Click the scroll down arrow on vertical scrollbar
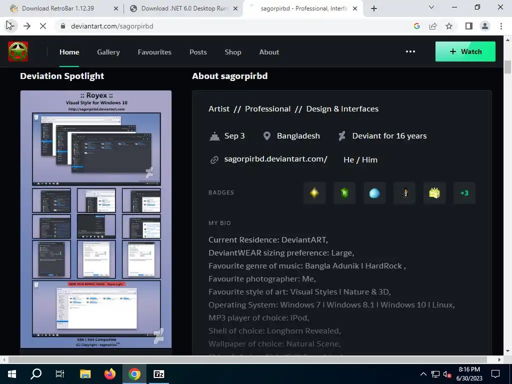Viewport: 512px width, 384px height. tap(507, 351)
